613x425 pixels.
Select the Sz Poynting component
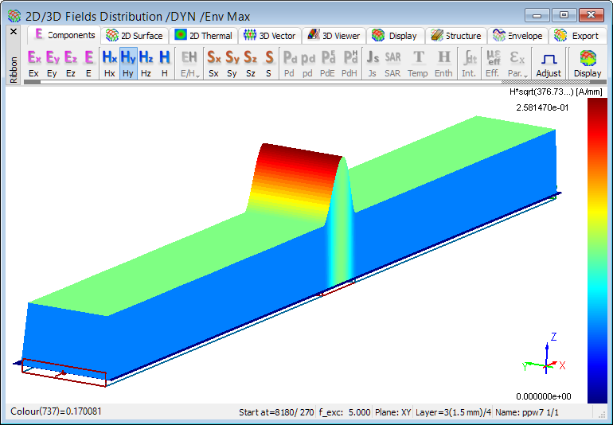250,63
